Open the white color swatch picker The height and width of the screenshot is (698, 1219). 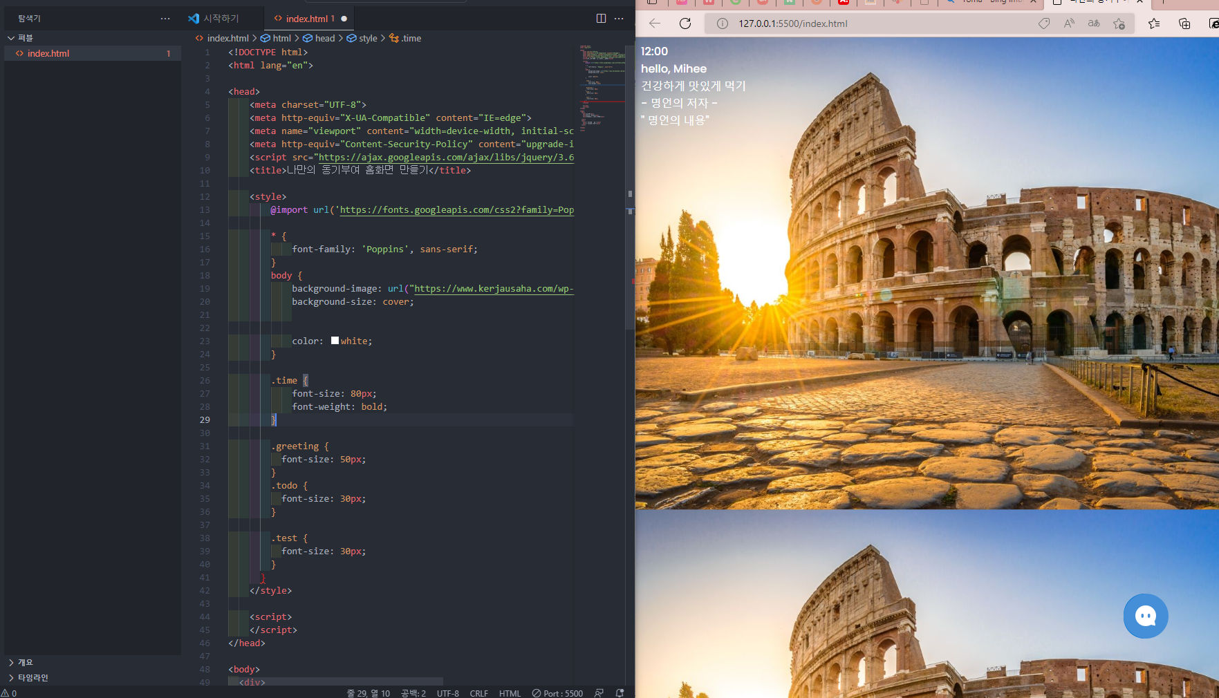[335, 341]
